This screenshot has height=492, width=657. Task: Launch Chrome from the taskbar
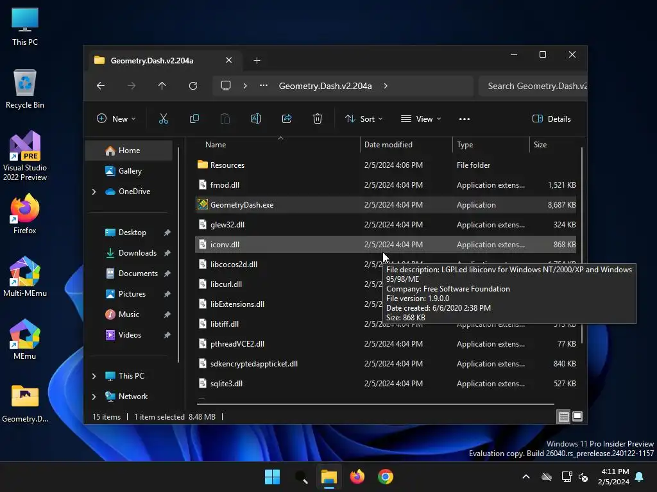pyautogui.click(x=386, y=477)
